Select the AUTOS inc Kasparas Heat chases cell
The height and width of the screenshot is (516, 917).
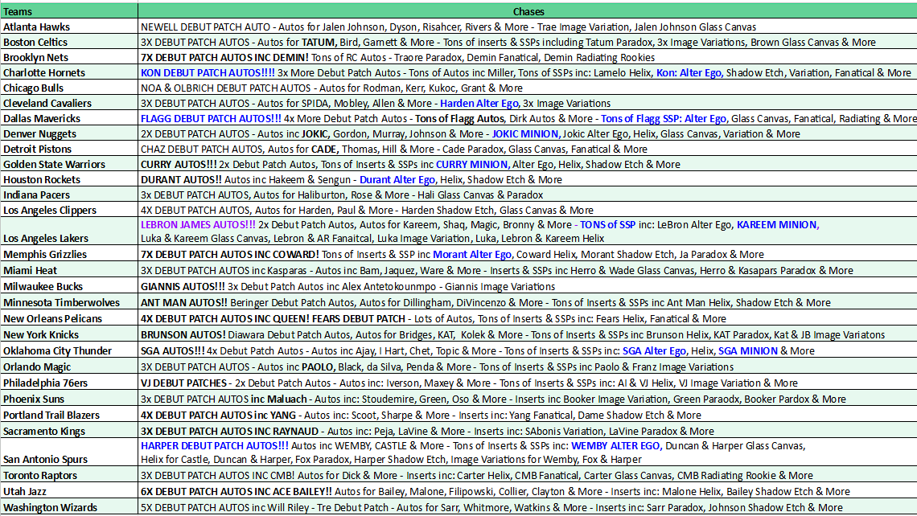[528, 270]
